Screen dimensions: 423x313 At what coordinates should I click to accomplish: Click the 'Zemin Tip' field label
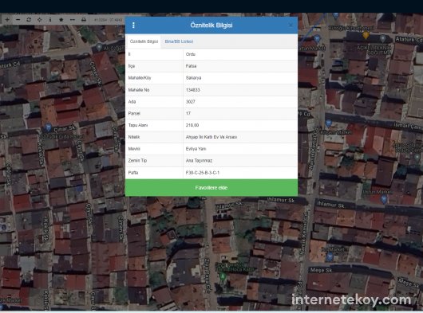coord(137,161)
